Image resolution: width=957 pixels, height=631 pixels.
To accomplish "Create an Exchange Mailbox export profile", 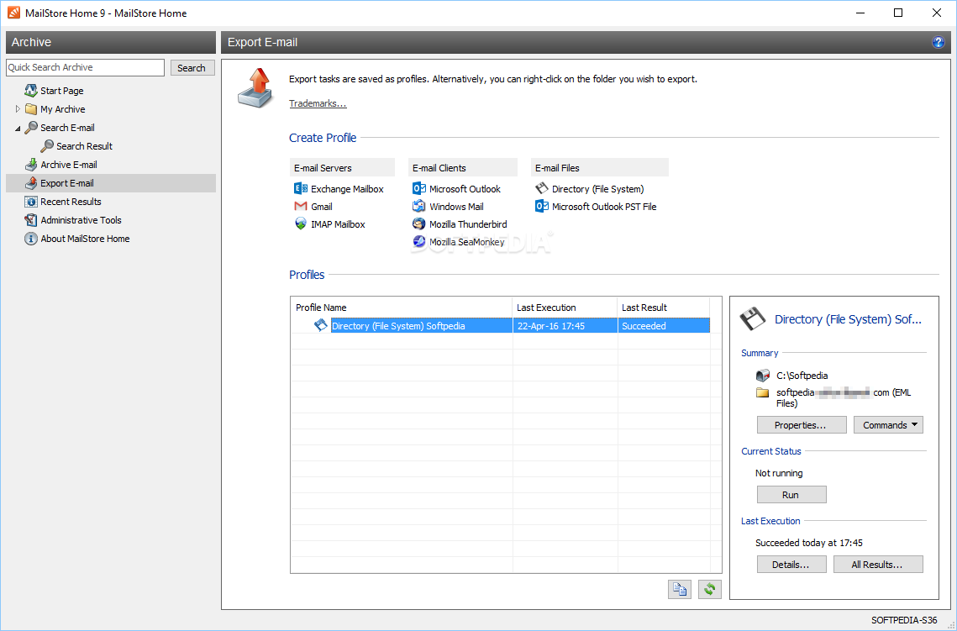I will coord(347,189).
